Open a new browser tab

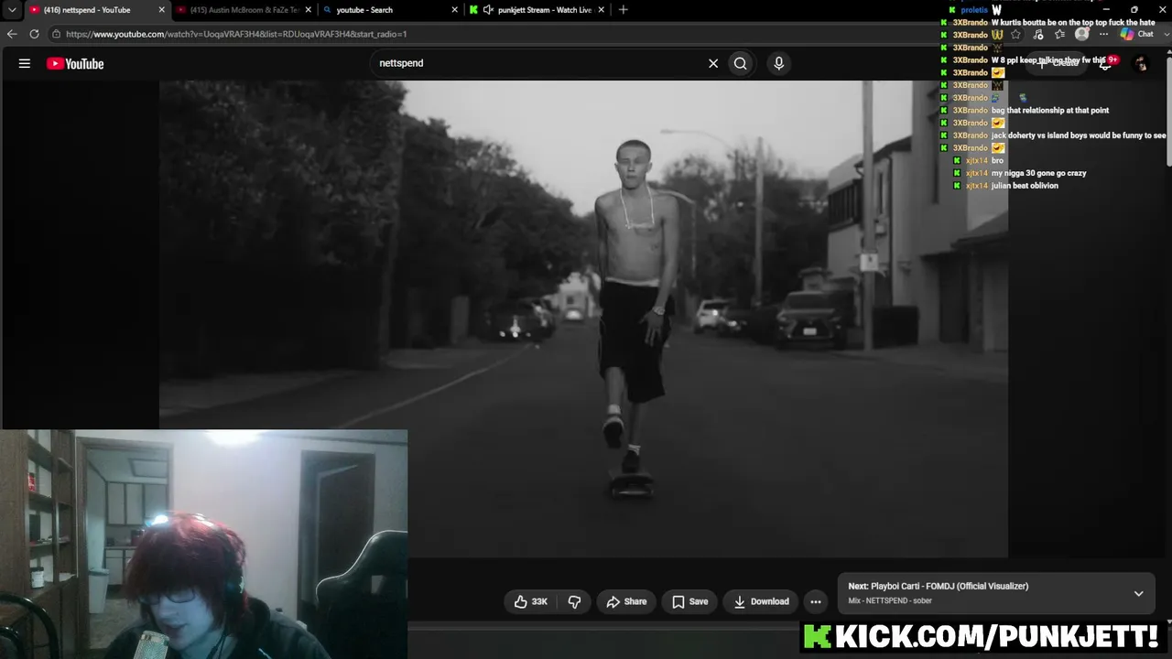click(x=624, y=10)
